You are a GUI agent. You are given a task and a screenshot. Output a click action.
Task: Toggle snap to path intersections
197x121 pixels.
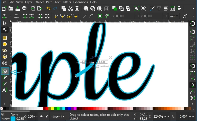193,79
